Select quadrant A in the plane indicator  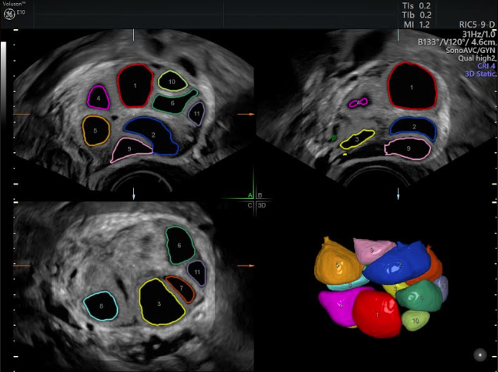pyautogui.click(x=250, y=195)
